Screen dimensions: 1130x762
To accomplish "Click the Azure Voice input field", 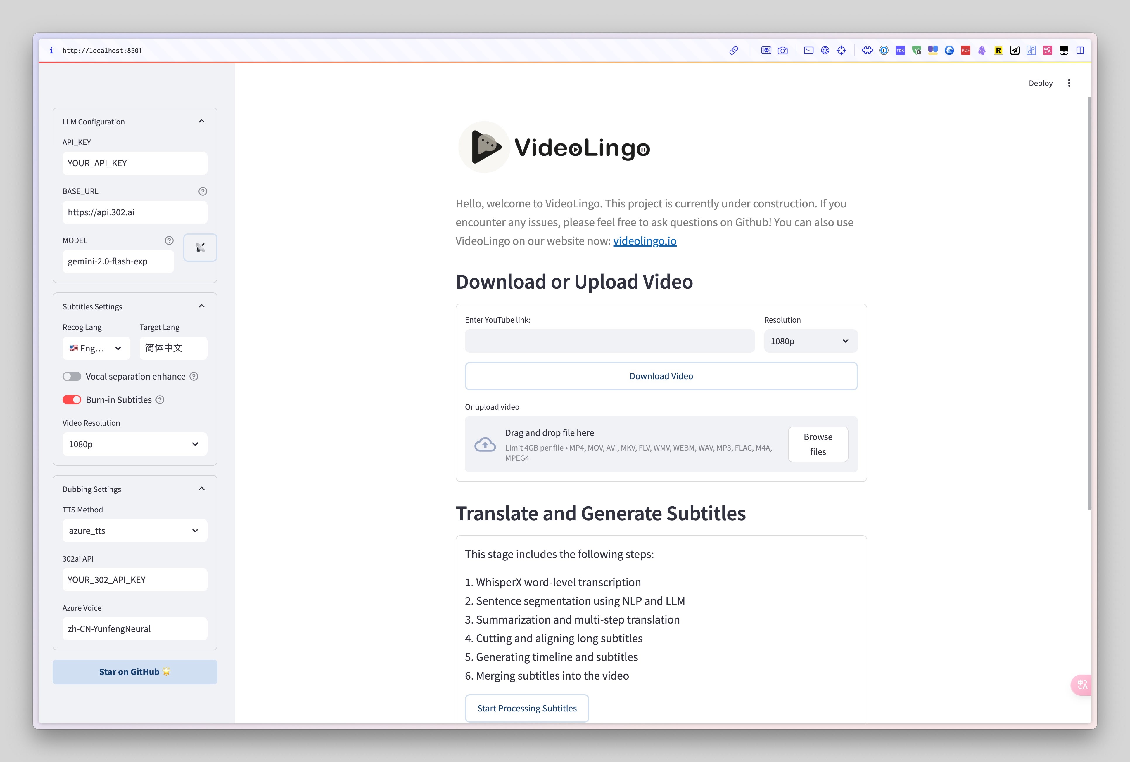I will coord(135,629).
